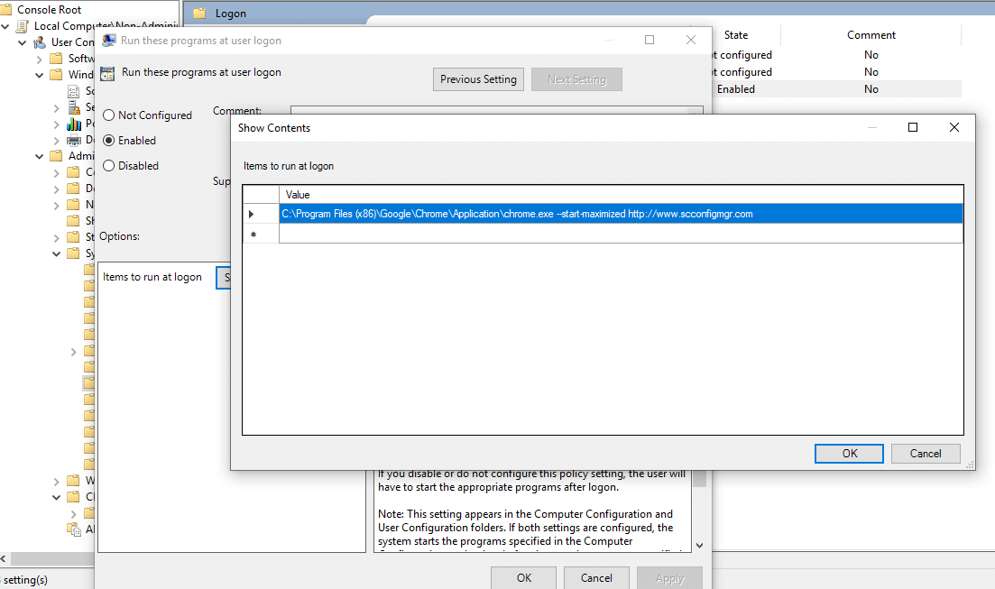Confirm Show Contents with OK button
The height and width of the screenshot is (589, 995).
pos(849,453)
